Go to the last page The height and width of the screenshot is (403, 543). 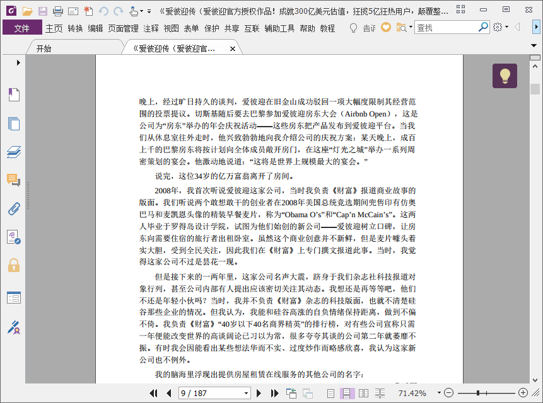(x=274, y=393)
